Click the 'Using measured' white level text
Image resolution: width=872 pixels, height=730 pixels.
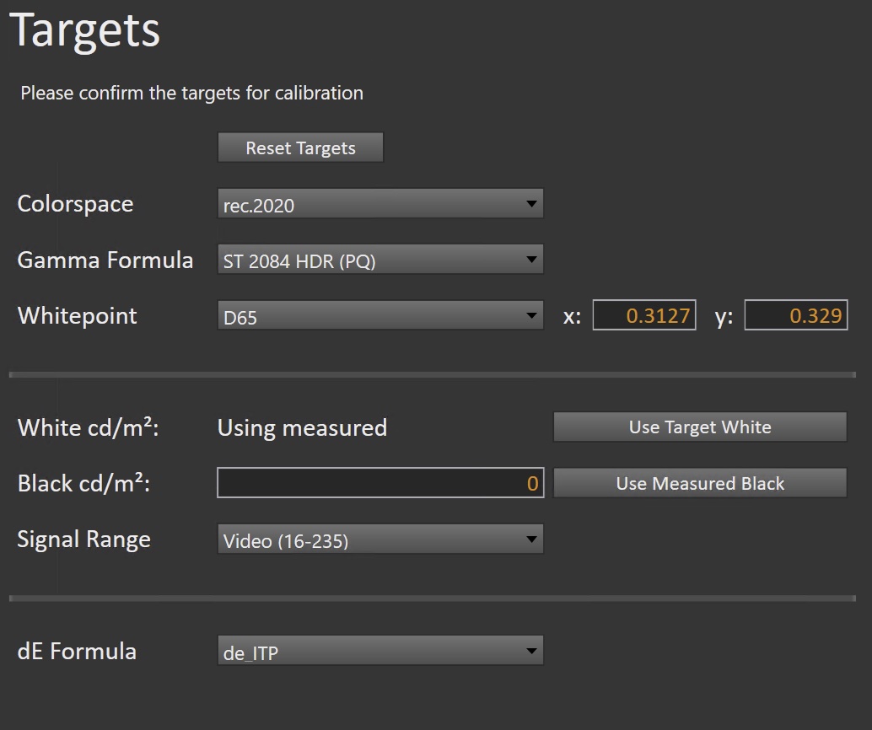coord(302,427)
